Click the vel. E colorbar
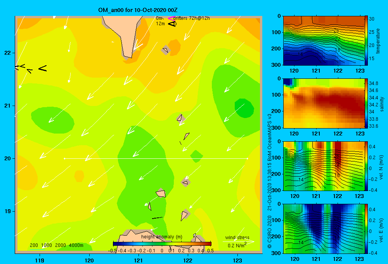The height and width of the screenshot is (264, 388). 366,229
